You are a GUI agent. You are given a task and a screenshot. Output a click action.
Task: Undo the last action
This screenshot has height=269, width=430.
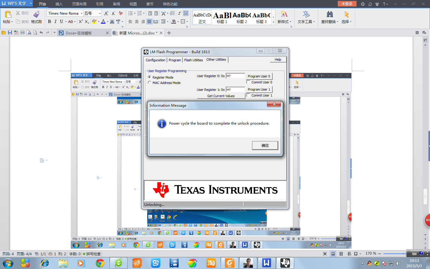[x=41, y=33]
